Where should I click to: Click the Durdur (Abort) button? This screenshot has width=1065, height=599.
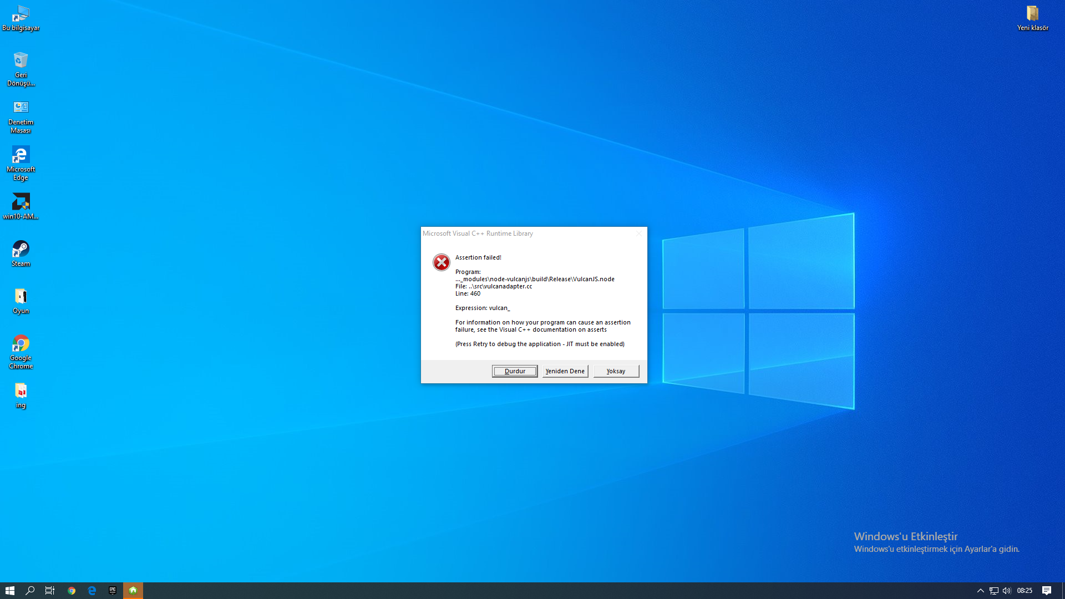514,371
